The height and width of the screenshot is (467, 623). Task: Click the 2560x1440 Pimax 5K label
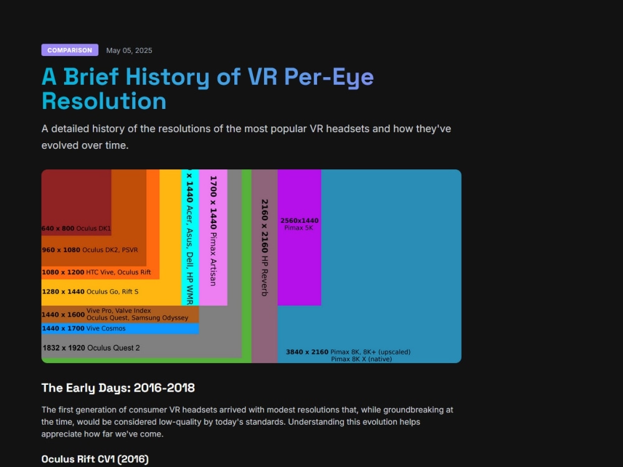click(299, 224)
